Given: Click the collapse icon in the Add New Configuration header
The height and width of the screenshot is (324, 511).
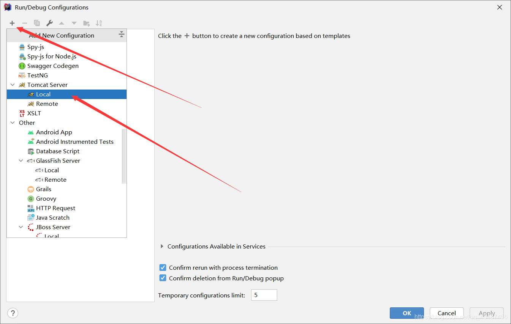Looking at the screenshot, I should tap(121, 35).
